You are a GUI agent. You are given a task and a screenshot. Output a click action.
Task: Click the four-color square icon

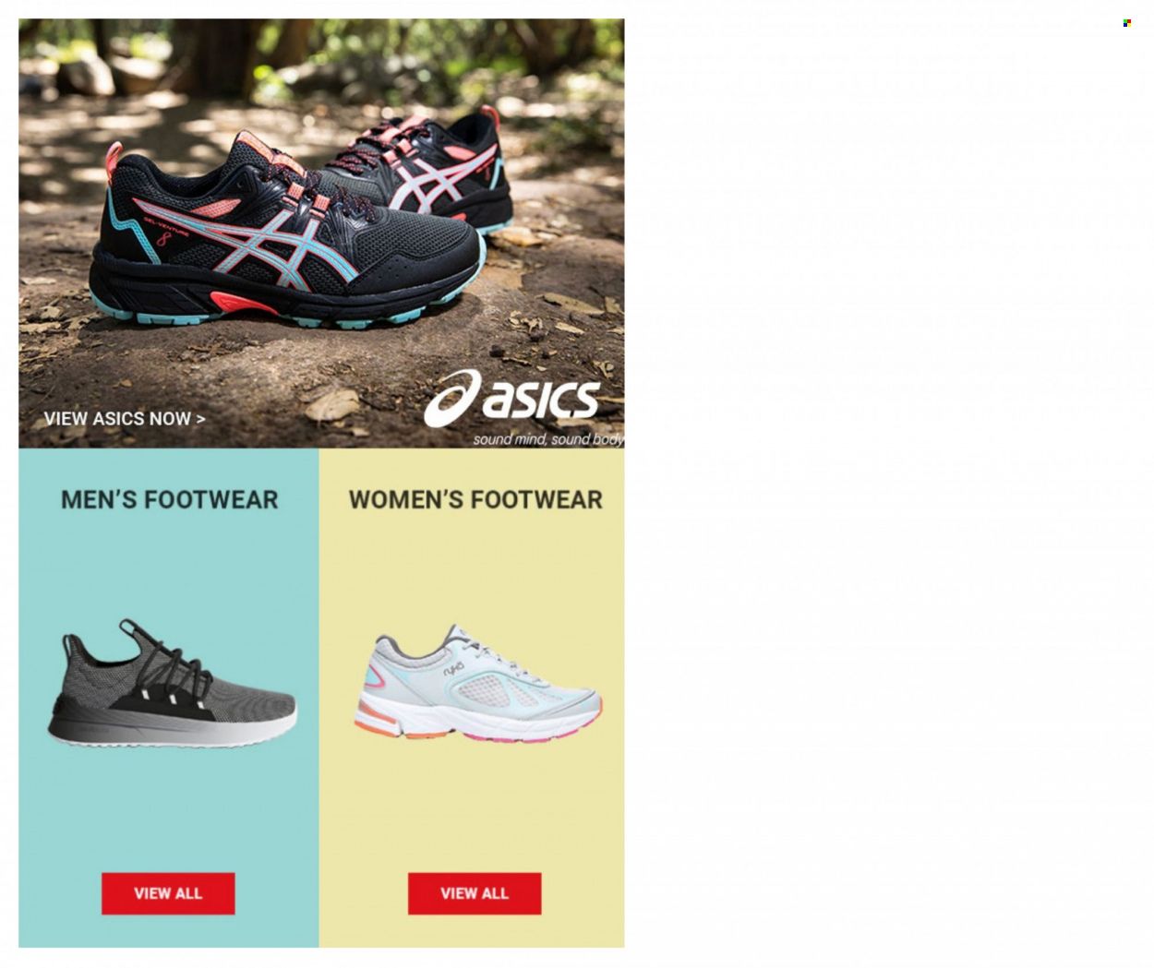(x=1126, y=23)
